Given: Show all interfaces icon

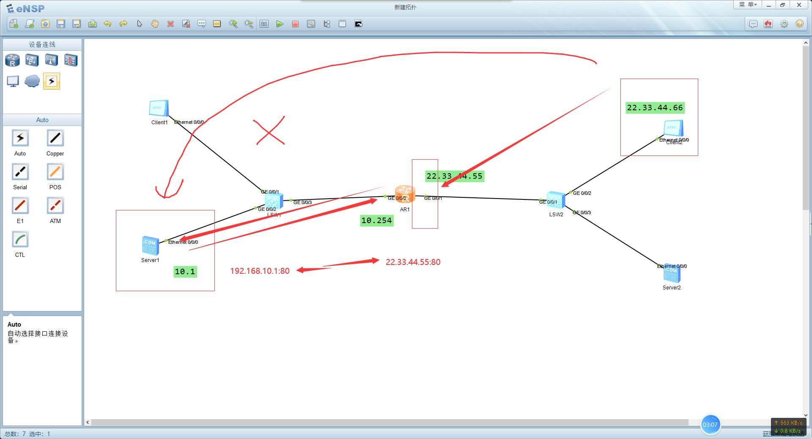Looking at the screenshot, I should [326, 24].
